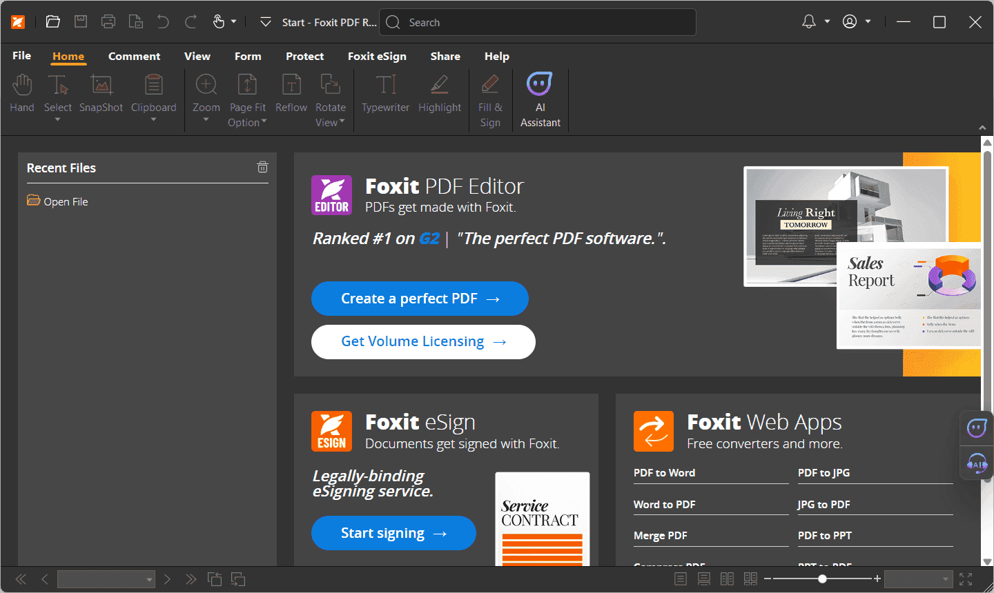Expand Page Fit Option dropdown
Viewport: 994px width, 593px height.
(264, 122)
